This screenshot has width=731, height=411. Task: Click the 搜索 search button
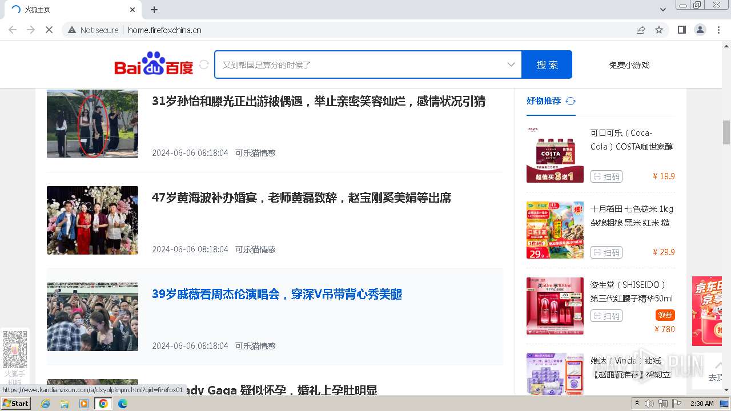coord(547,65)
